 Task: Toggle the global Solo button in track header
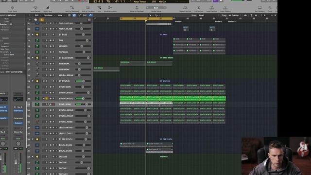click(42, 19)
